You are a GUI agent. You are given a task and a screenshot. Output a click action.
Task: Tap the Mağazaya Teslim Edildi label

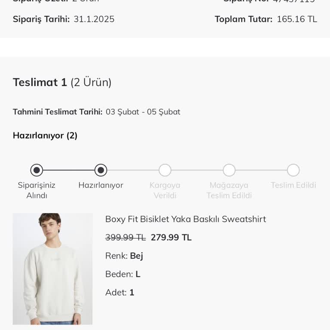[x=229, y=190]
